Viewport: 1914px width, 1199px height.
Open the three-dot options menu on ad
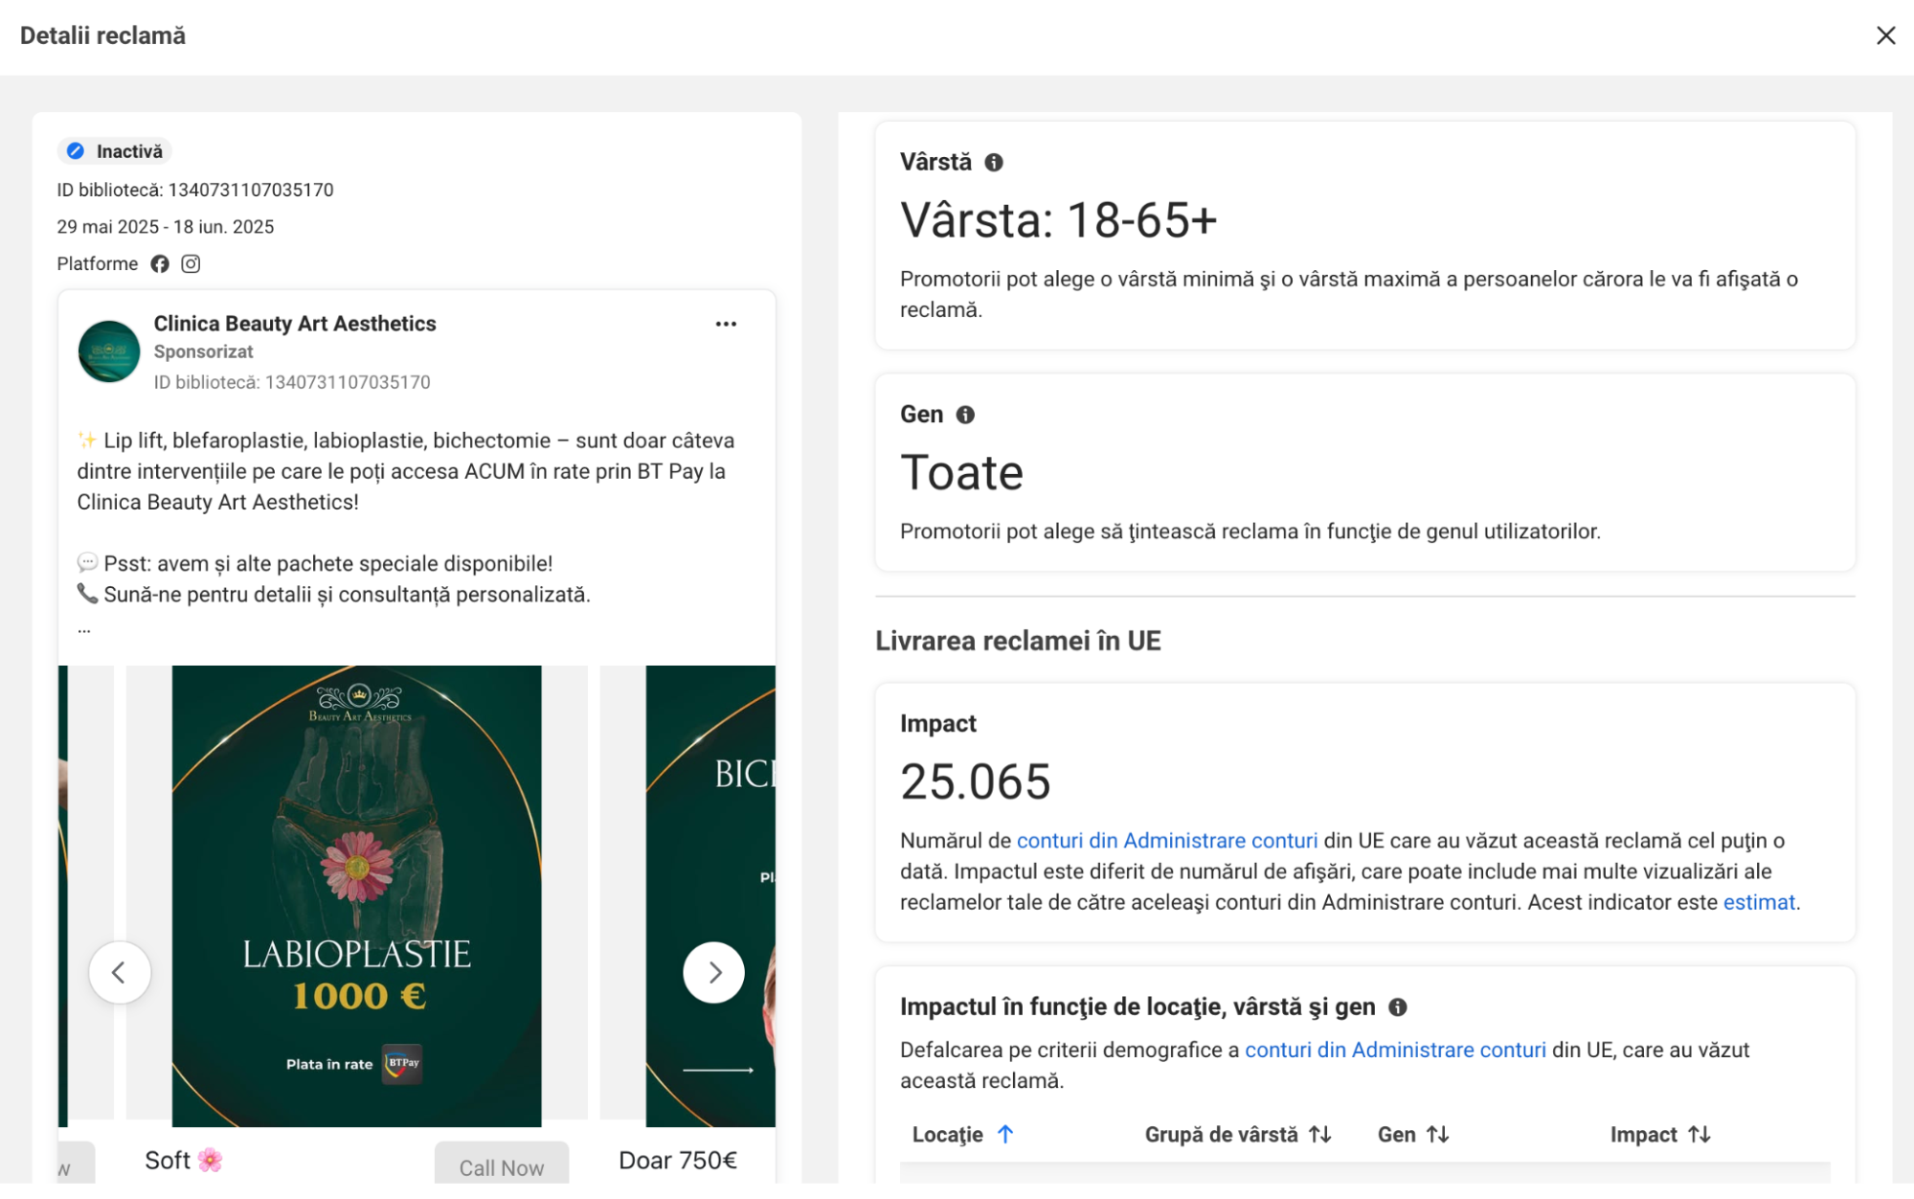point(726,325)
